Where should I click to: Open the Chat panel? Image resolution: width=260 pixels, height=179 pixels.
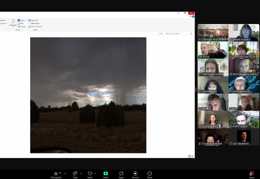[75, 175]
